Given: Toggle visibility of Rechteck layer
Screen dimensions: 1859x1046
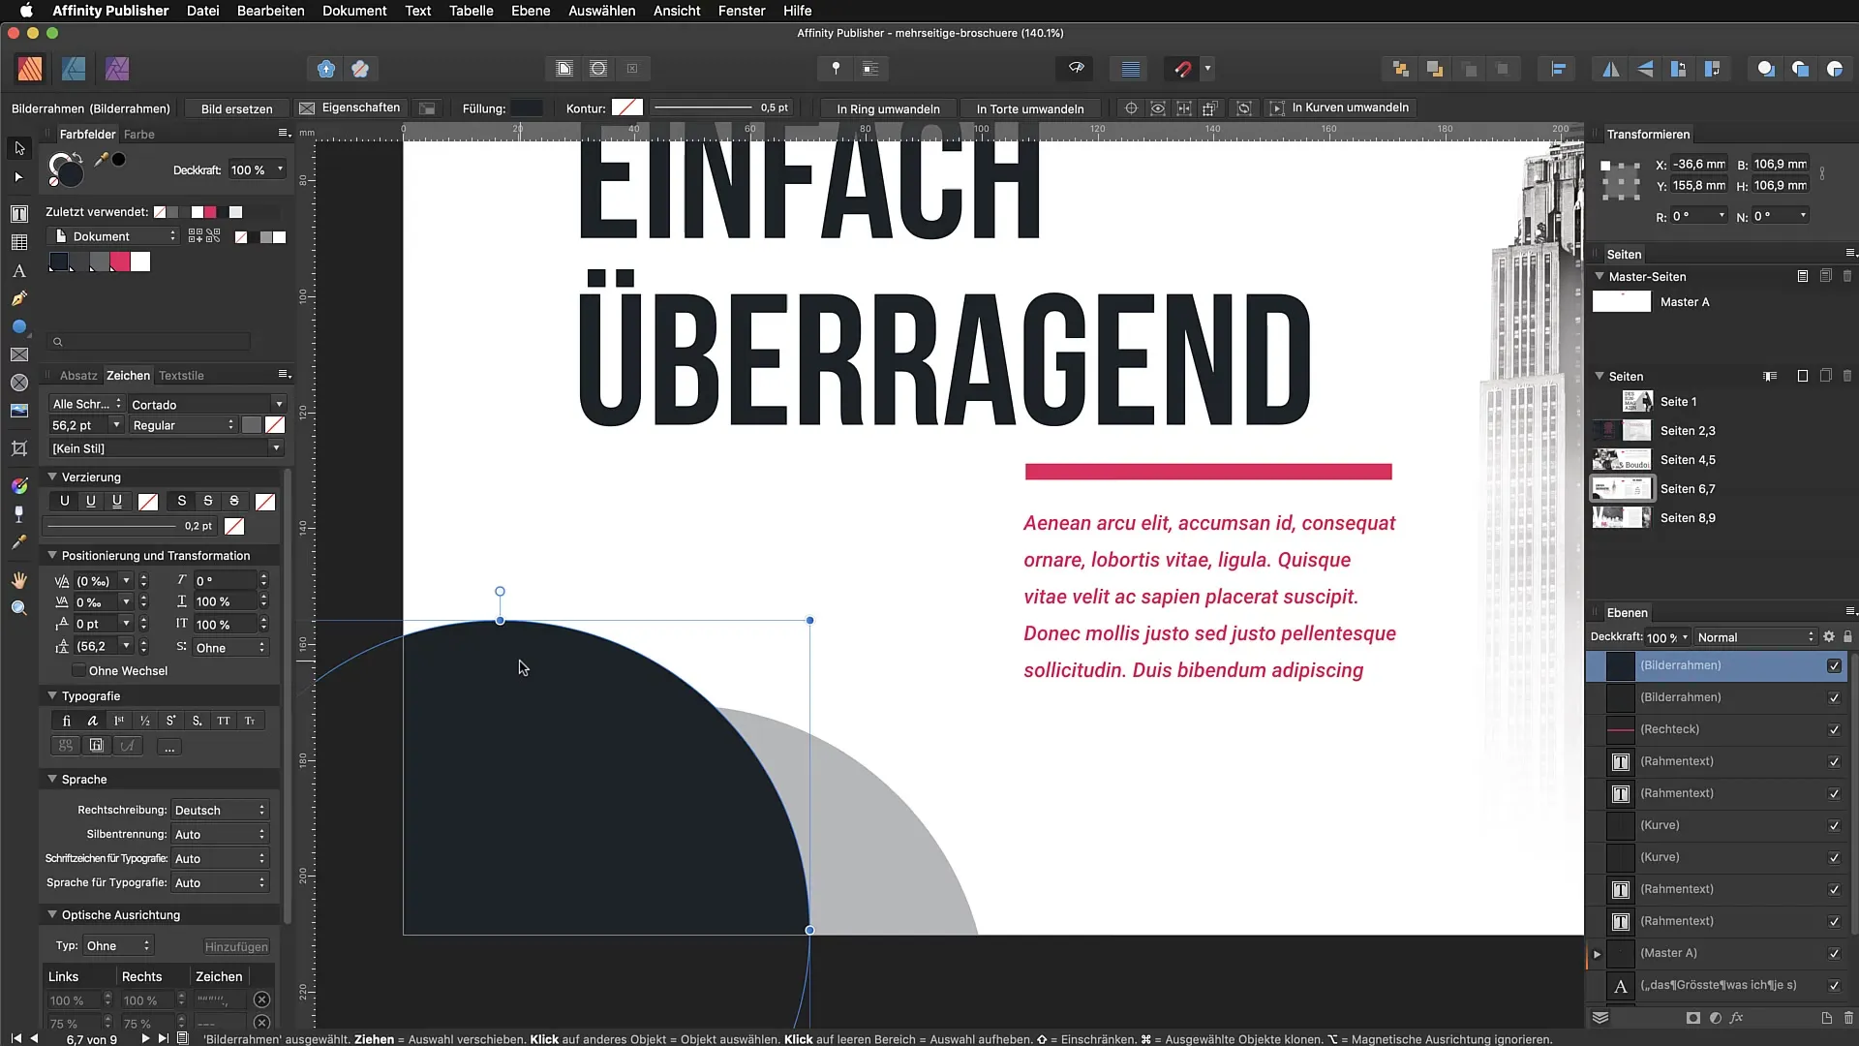Looking at the screenshot, I should point(1834,729).
